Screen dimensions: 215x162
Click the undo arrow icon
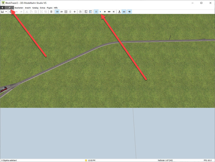click(17, 12)
